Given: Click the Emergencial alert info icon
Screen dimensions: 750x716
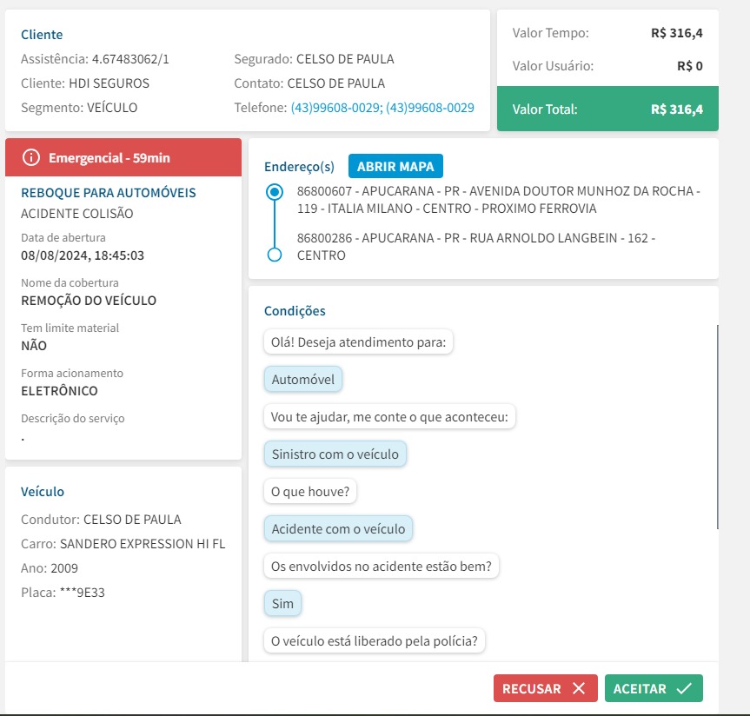Looking at the screenshot, I should point(31,157).
